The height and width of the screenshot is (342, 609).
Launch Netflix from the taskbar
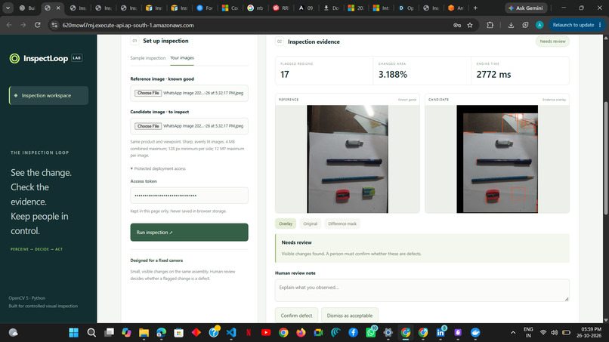pos(249,333)
